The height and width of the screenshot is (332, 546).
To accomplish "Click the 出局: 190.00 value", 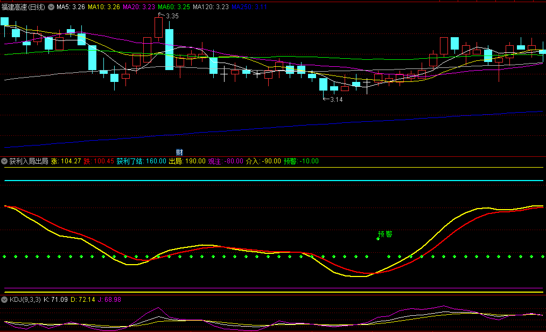I will (x=187, y=161).
